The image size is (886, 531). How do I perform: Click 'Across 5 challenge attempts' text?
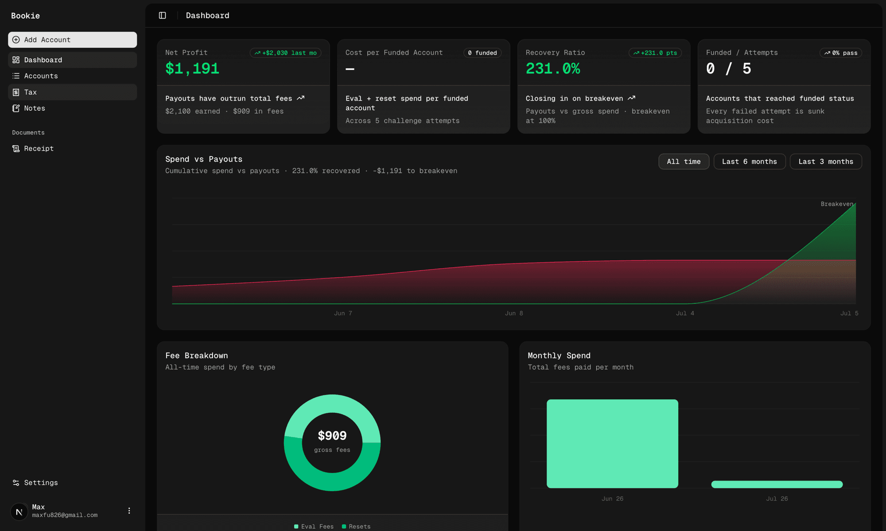pyautogui.click(x=403, y=121)
